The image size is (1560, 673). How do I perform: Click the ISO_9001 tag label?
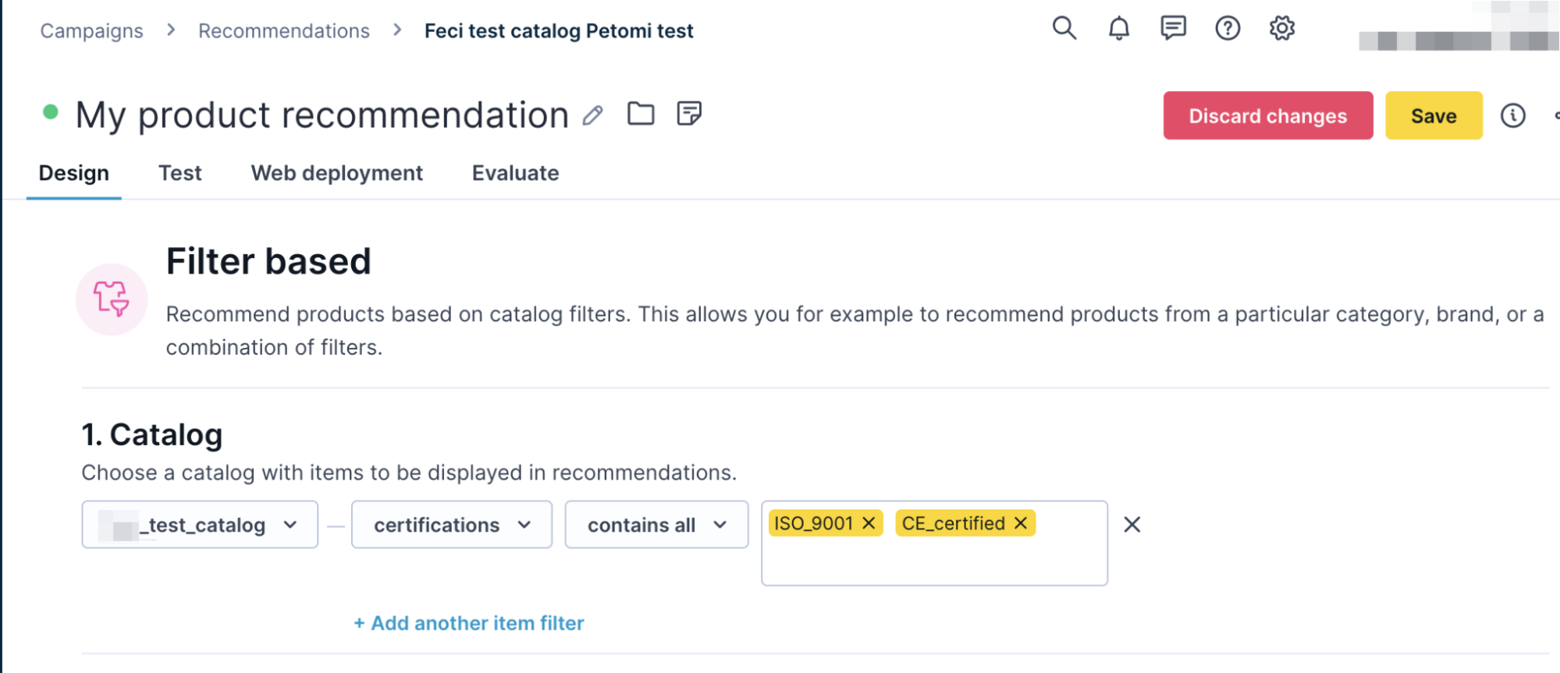pos(813,523)
